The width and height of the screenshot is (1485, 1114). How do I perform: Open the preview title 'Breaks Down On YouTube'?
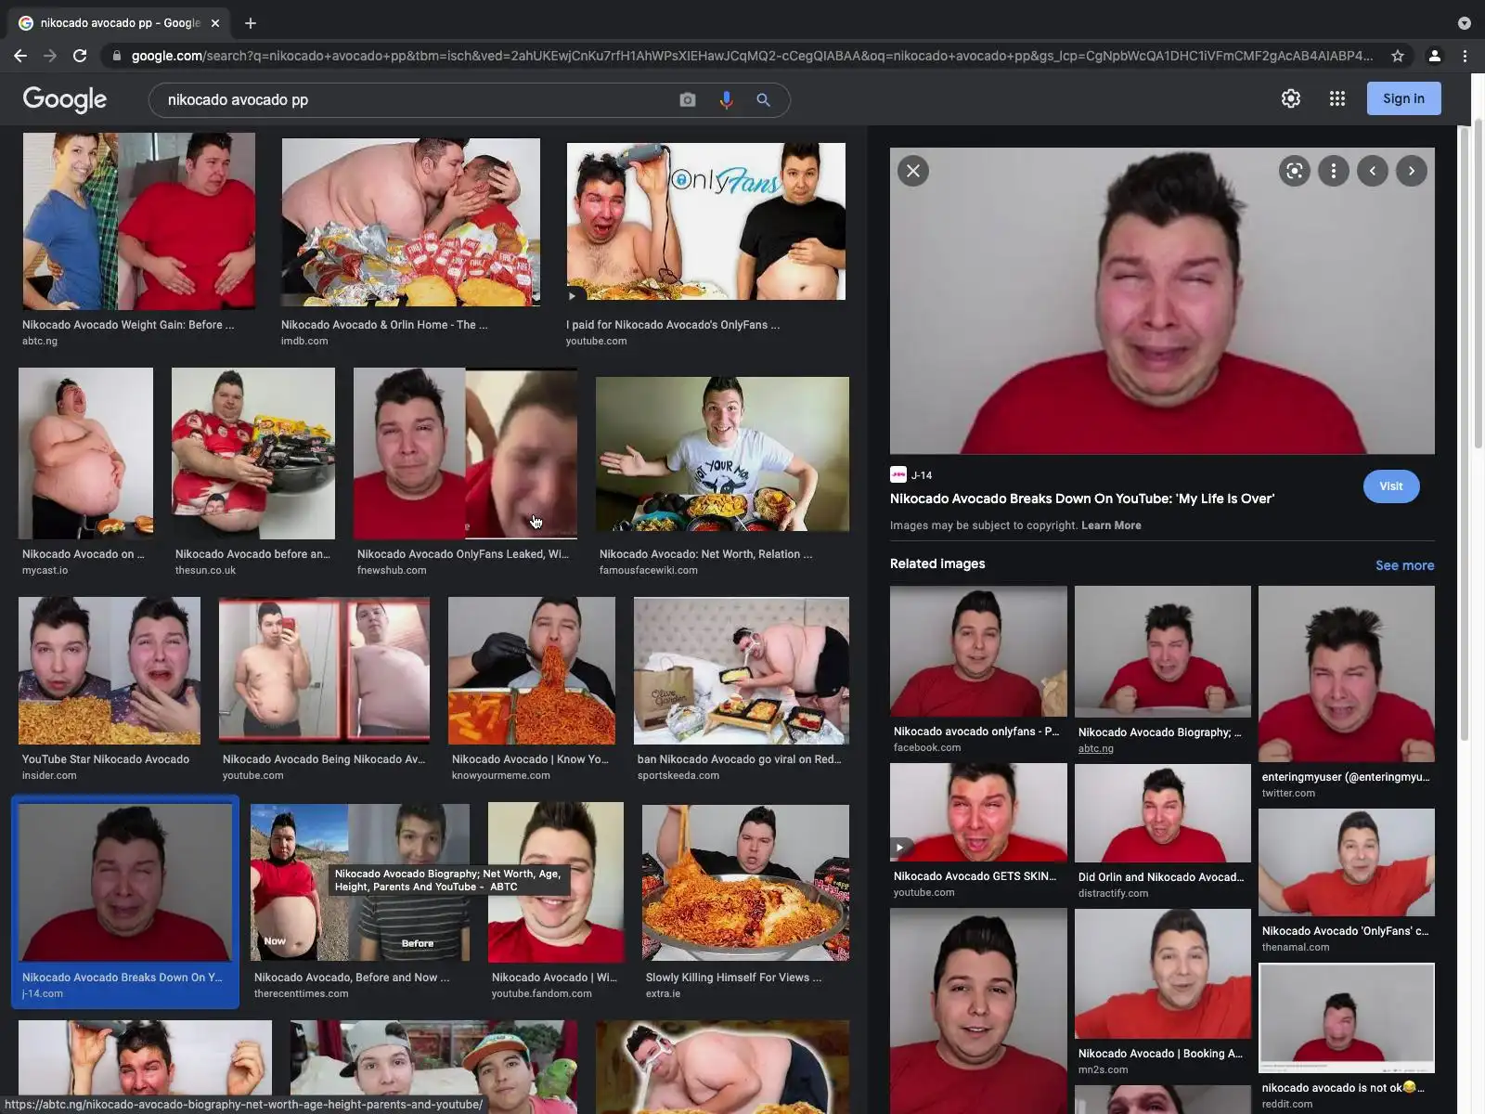pos(1082,499)
